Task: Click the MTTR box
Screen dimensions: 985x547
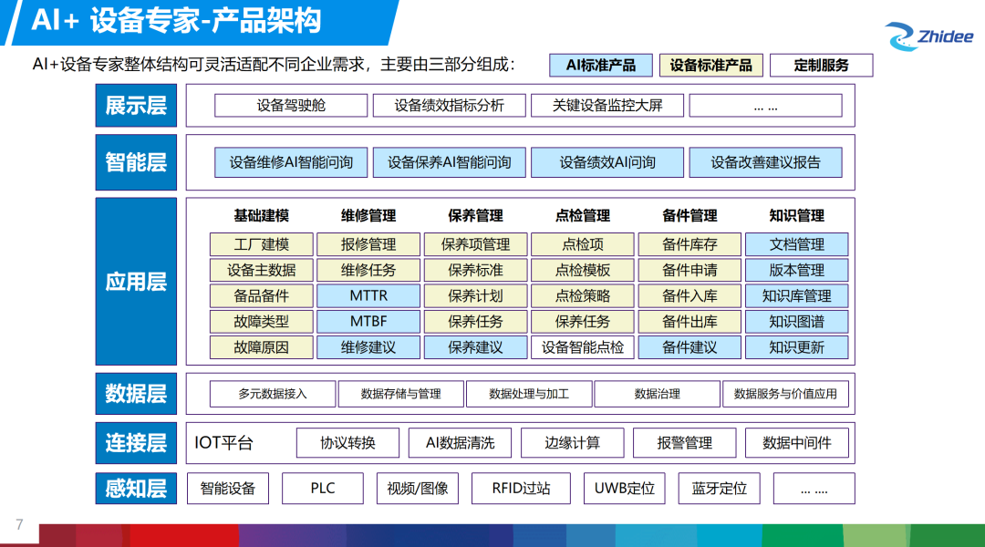Action: click(368, 296)
